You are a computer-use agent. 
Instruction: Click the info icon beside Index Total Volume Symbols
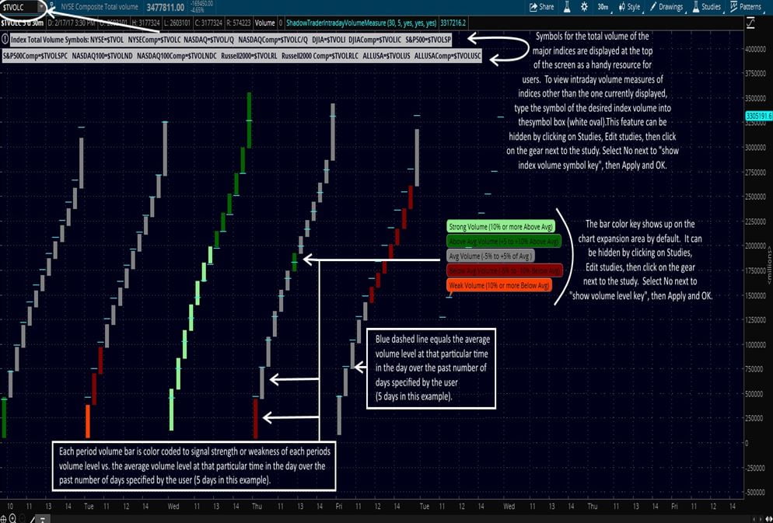click(5, 40)
